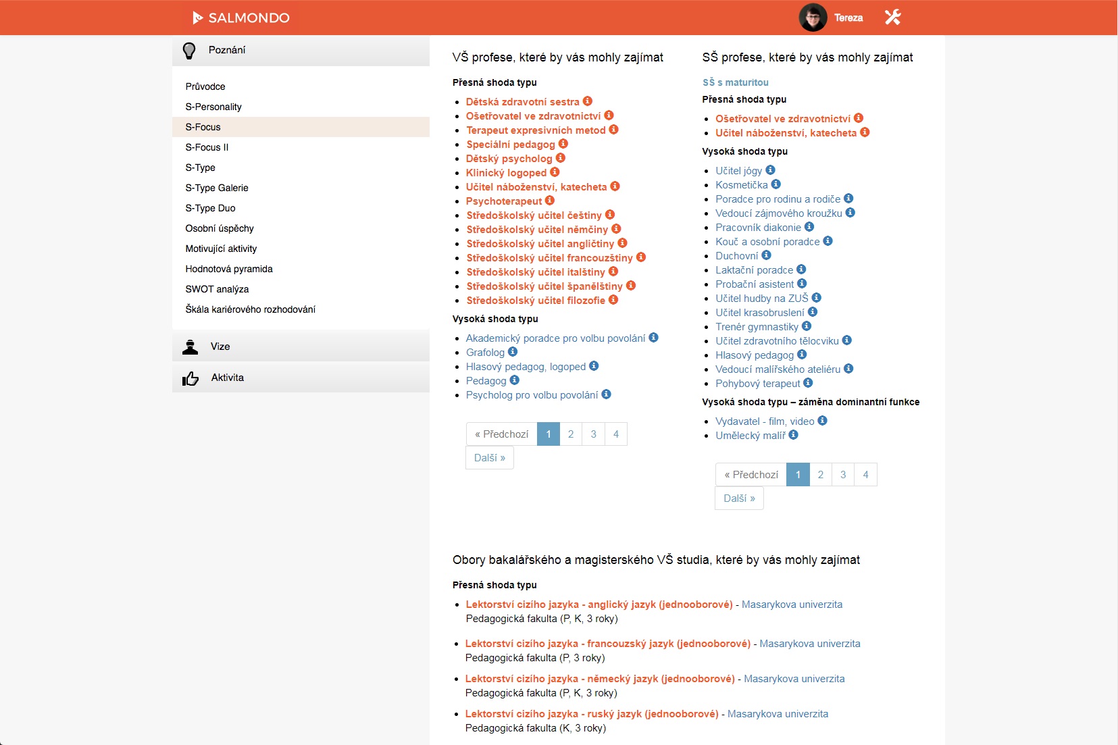Open Speciální pedagog profession link
The width and height of the screenshot is (1118, 745).
[511, 145]
